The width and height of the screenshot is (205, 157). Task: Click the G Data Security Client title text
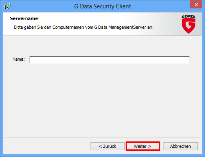[102, 6]
